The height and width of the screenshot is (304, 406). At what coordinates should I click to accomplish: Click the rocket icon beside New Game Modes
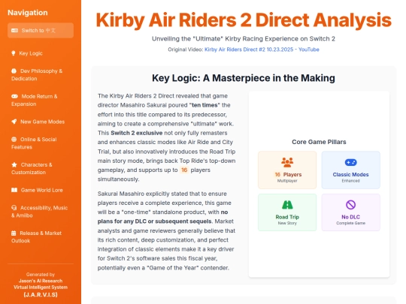point(14,122)
